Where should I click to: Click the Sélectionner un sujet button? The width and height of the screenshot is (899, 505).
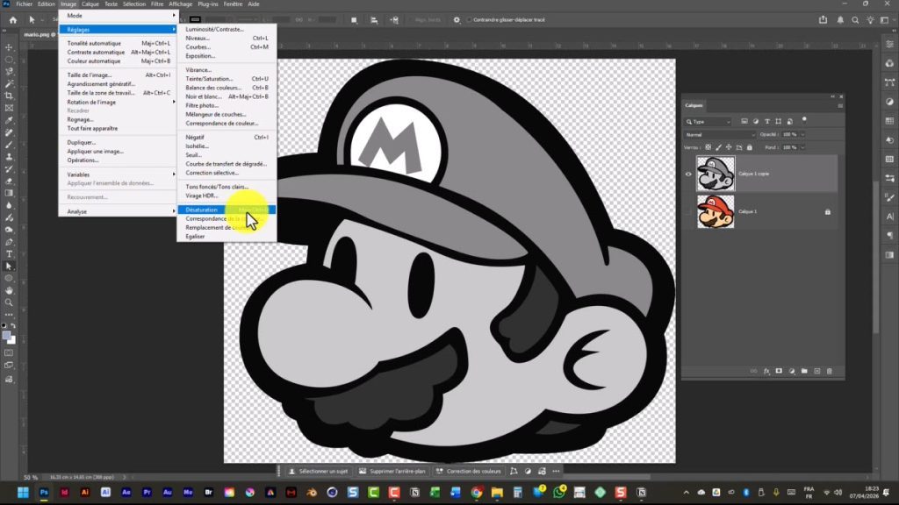(317, 471)
